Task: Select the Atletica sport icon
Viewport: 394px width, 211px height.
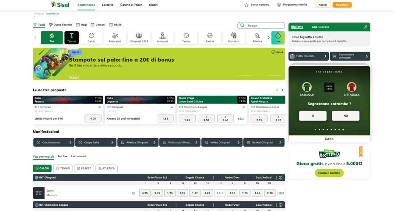Action: 257,38
